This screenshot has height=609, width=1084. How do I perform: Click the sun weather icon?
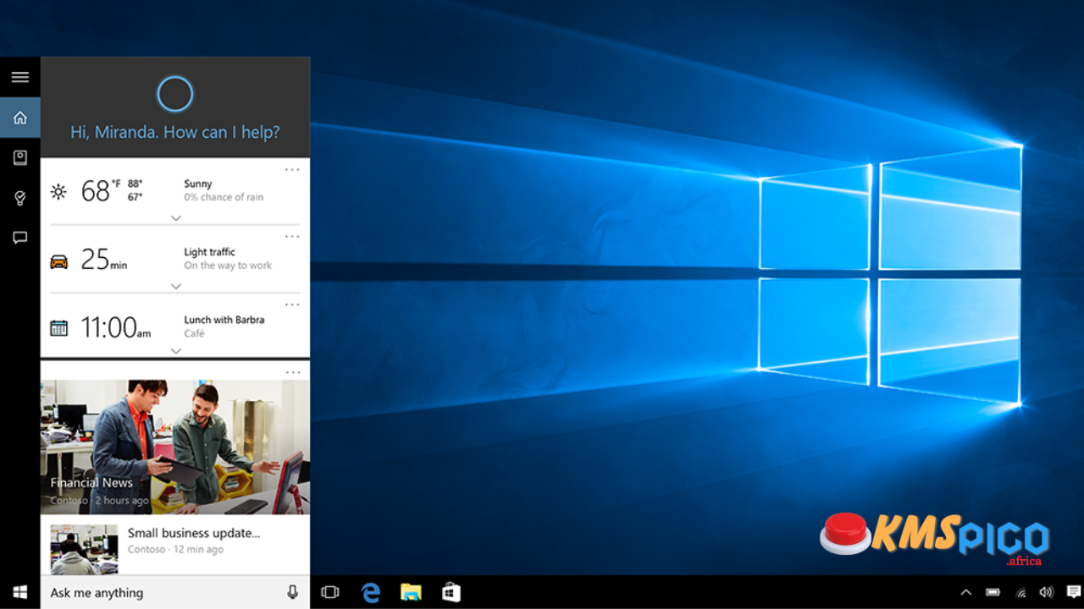(58, 191)
